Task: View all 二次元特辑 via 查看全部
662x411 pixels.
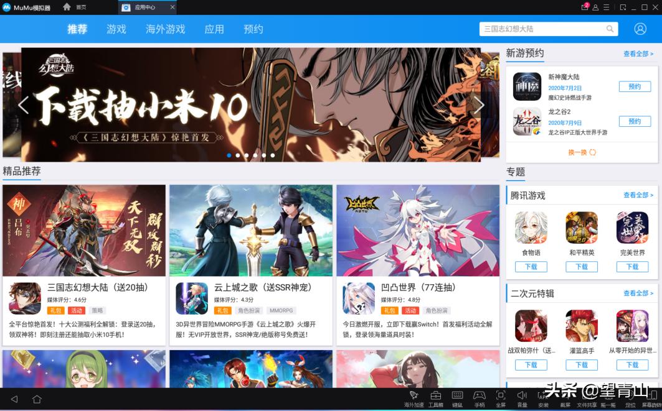Action: coord(638,293)
